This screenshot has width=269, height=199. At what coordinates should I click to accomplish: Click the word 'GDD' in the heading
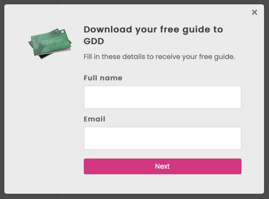pyautogui.click(x=94, y=41)
